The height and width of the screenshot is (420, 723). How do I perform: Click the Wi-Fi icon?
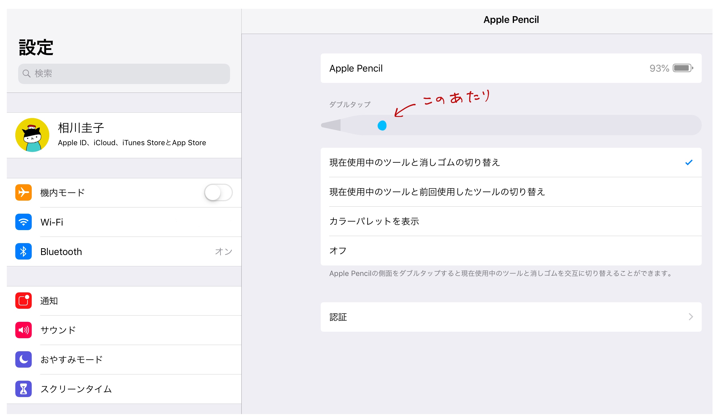point(24,222)
